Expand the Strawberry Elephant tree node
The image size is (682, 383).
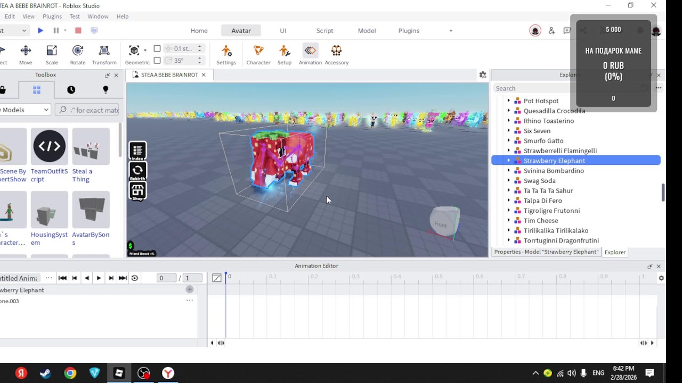click(508, 161)
